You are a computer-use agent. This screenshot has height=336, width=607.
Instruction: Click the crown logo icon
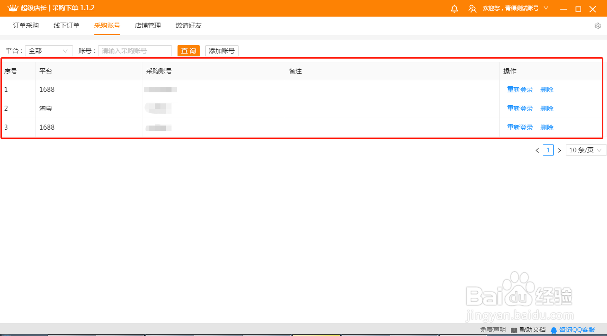coord(12,8)
